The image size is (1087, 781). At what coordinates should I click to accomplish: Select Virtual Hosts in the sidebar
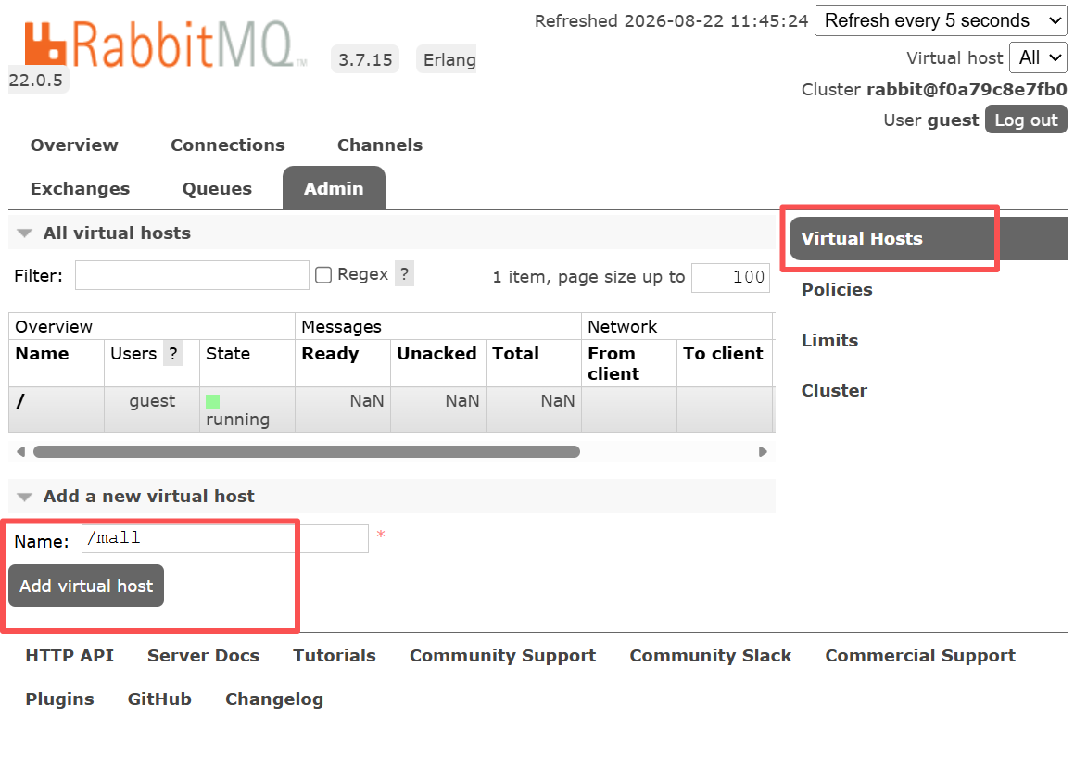pos(928,238)
